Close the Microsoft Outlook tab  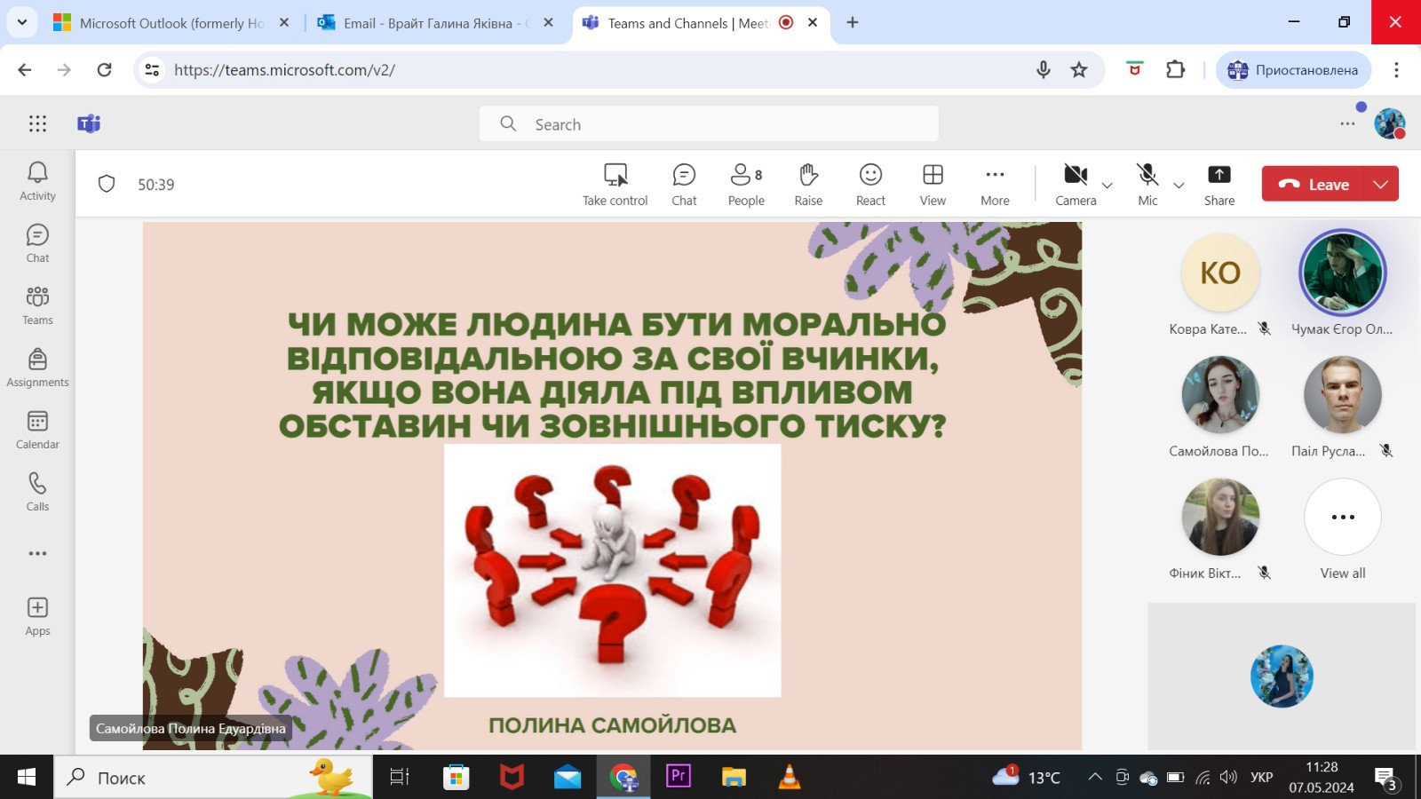[x=284, y=23]
